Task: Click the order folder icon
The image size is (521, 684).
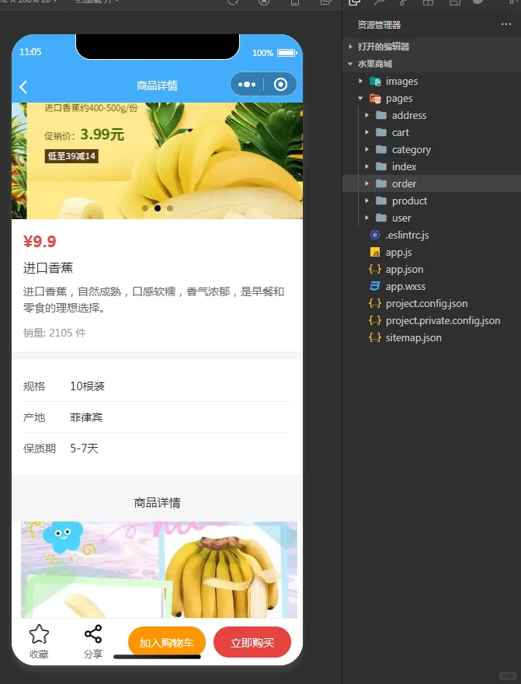Action: coord(381,183)
